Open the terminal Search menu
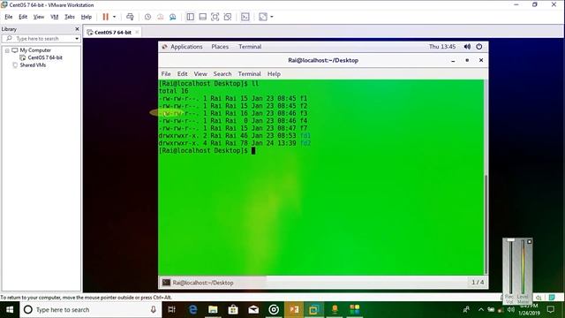This screenshot has width=565, height=318. click(x=222, y=73)
